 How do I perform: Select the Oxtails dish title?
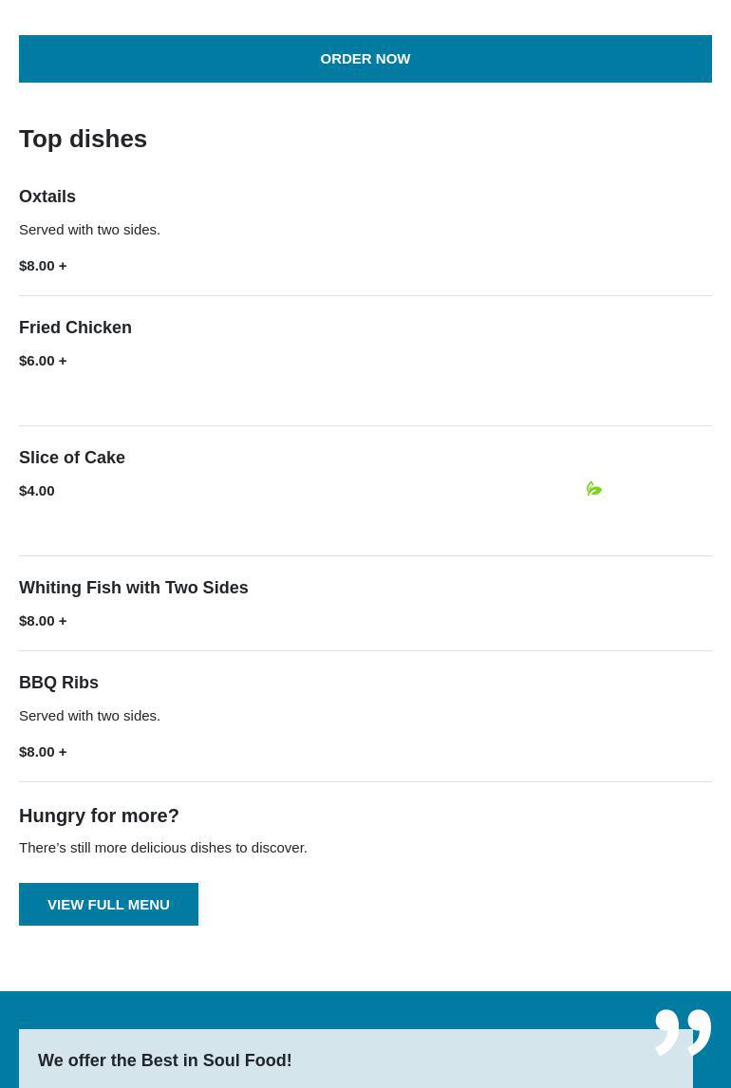tap(47, 197)
